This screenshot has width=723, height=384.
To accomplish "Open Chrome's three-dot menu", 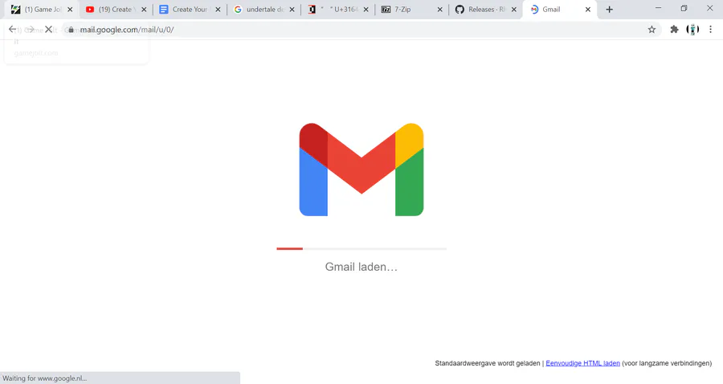I will (711, 30).
